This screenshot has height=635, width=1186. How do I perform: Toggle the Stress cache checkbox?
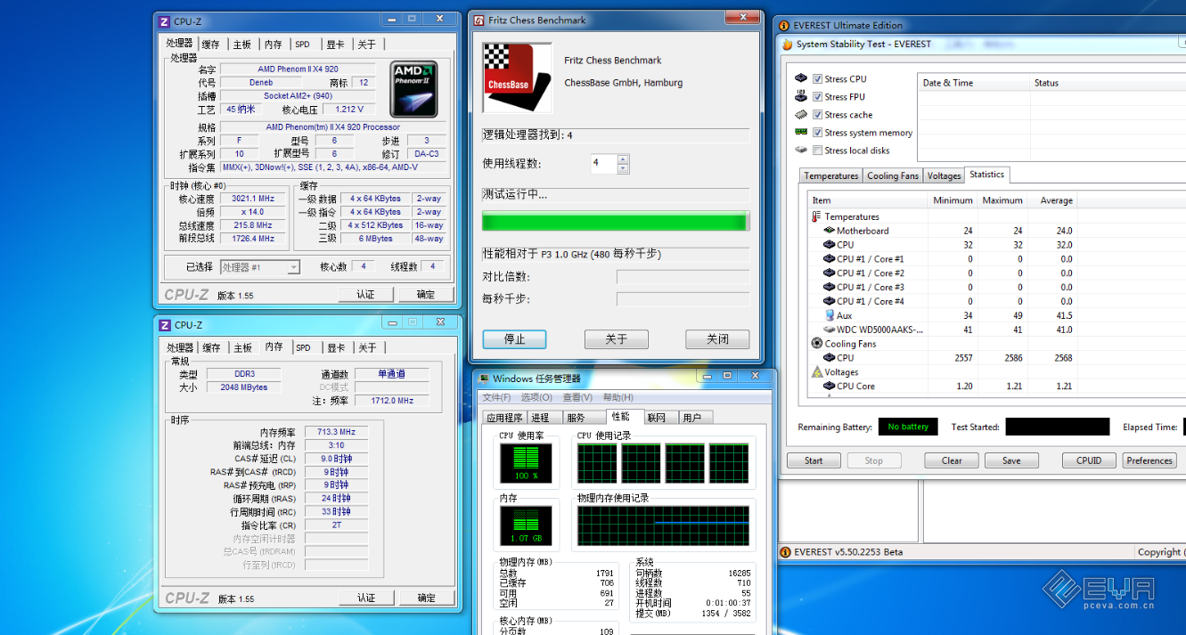(817, 115)
